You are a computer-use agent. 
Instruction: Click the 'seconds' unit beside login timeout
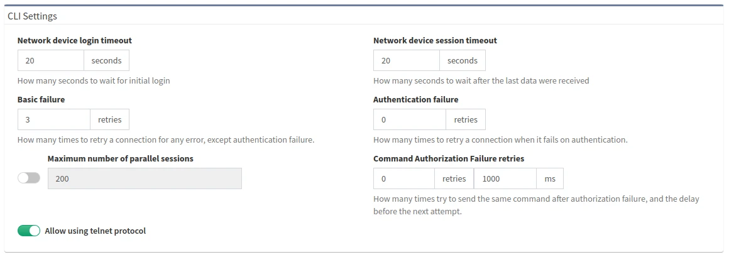pyautogui.click(x=106, y=61)
